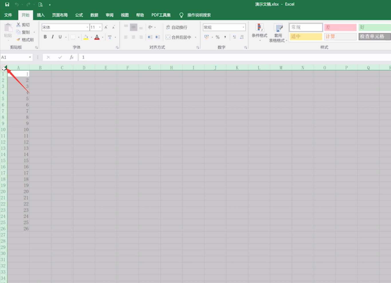The image size is (391, 283).
Task: Decrease indent
Action: (150, 37)
